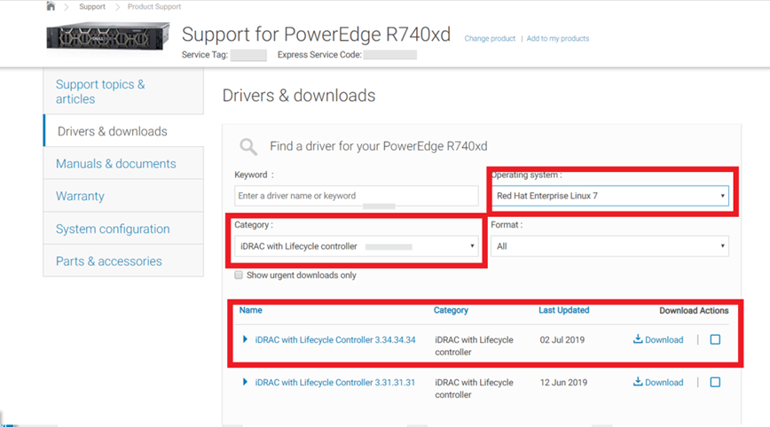Click the Service Tag label
The height and width of the screenshot is (427, 770).
point(205,54)
